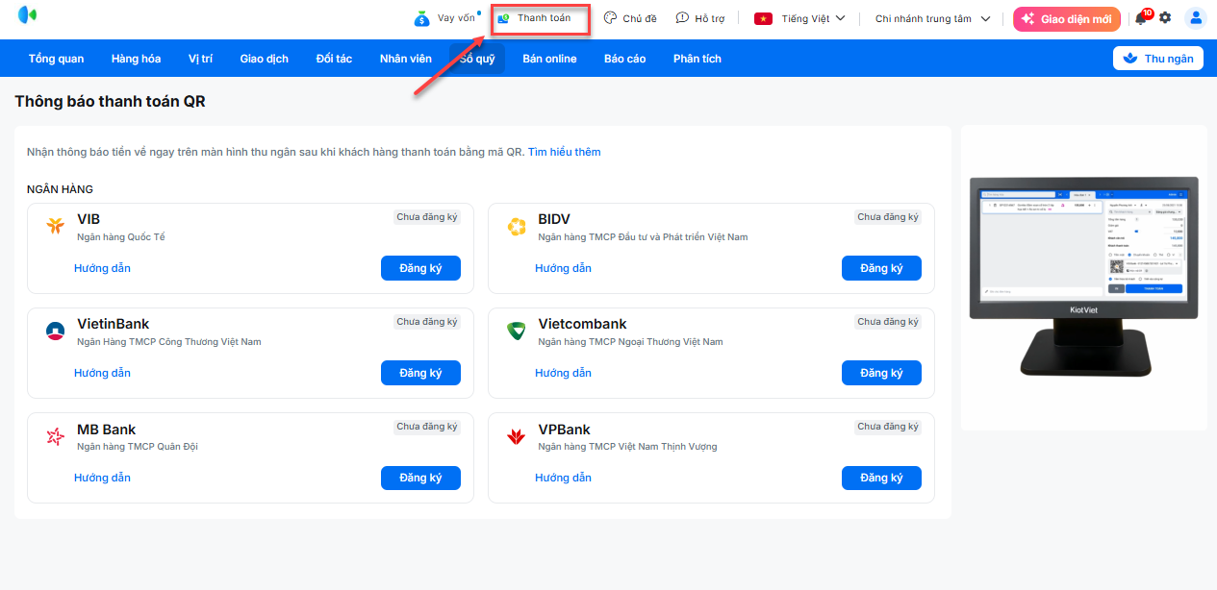
Task: Click BIDV's Chưa đăng ký status badge
Action: point(888,217)
